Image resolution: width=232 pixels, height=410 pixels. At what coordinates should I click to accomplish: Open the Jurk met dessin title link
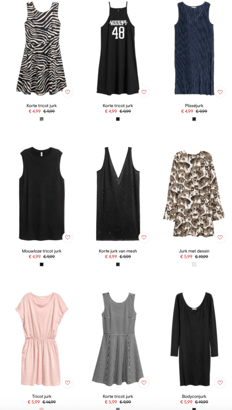coord(194,251)
